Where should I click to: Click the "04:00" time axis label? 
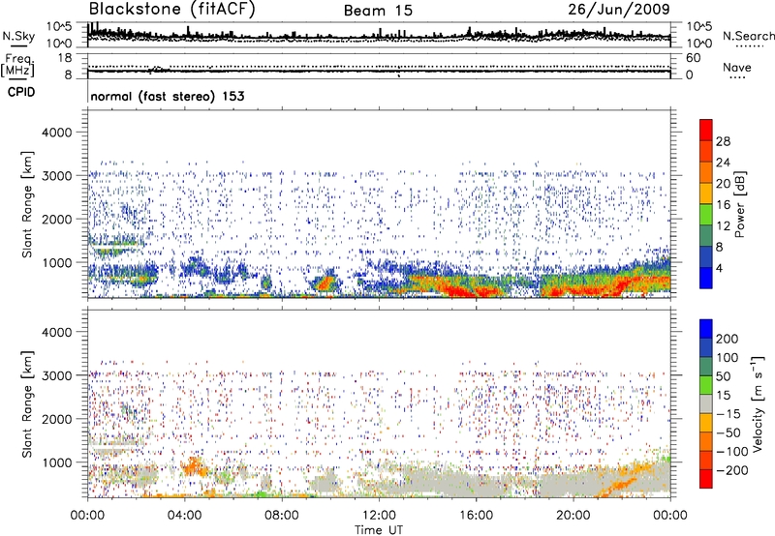(184, 516)
